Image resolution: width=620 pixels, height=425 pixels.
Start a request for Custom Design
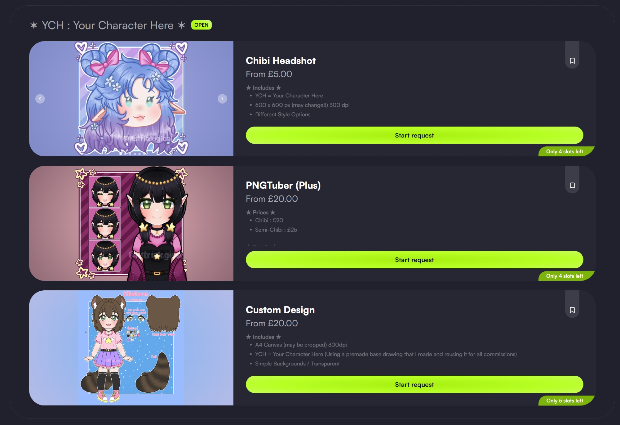[x=414, y=384]
